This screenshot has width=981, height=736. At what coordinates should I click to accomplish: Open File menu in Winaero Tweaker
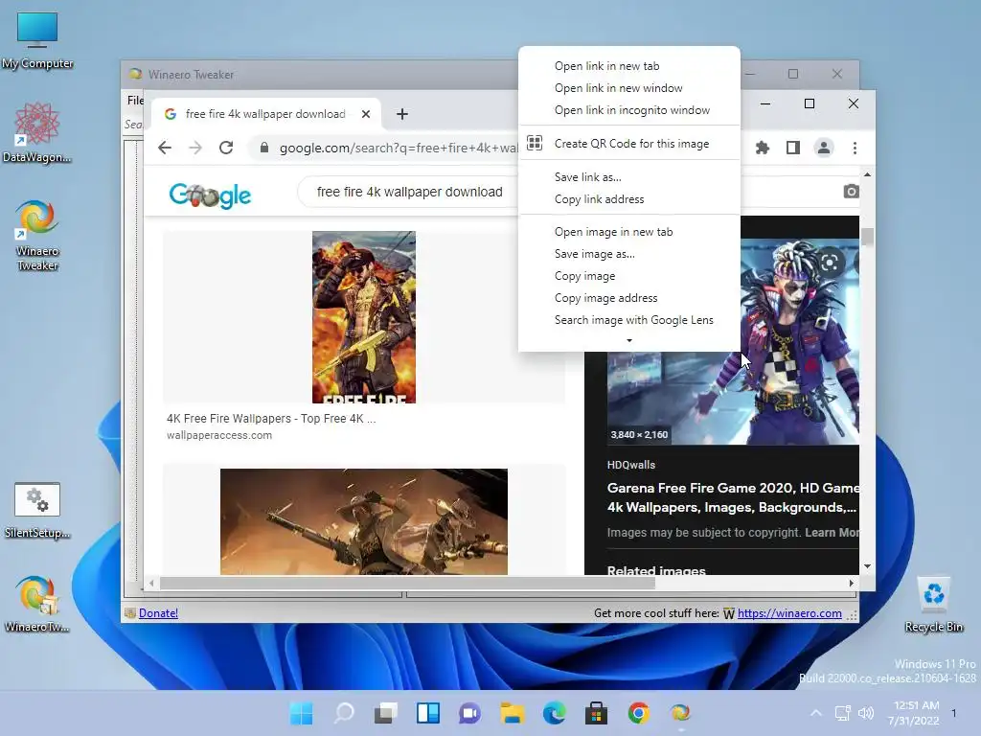tap(135, 100)
